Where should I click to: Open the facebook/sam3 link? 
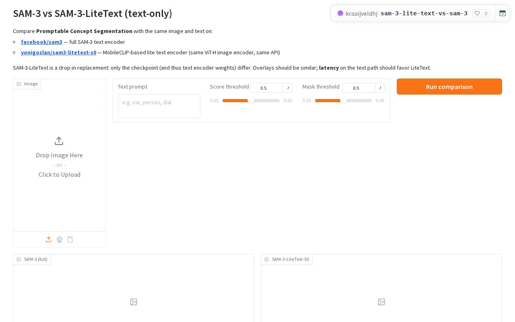(41, 42)
